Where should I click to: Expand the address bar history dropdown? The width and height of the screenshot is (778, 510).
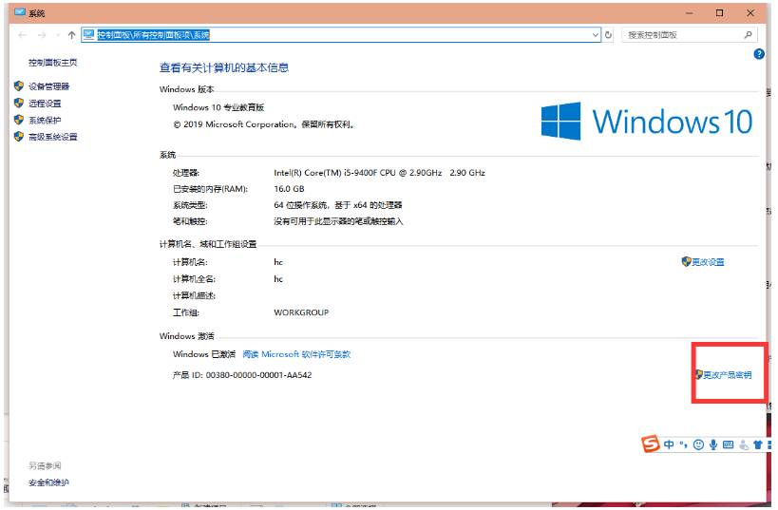click(596, 35)
